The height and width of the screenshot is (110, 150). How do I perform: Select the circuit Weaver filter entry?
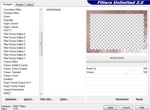(53, 10)
